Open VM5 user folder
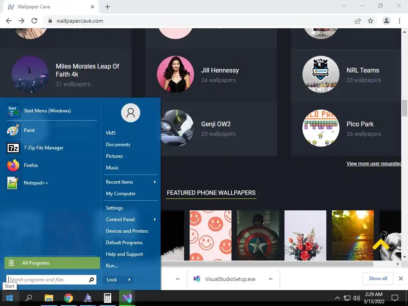The height and width of the screenshot is (306, 408). (x=111, y=133)
